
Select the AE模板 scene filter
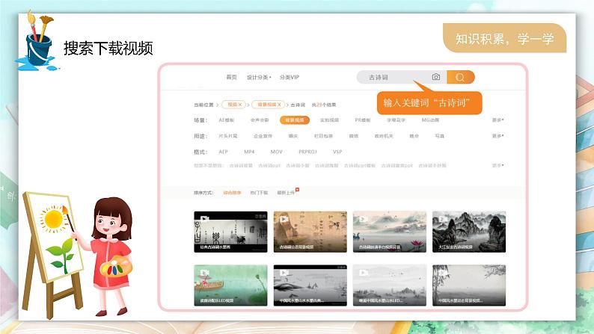pos(226,120)
